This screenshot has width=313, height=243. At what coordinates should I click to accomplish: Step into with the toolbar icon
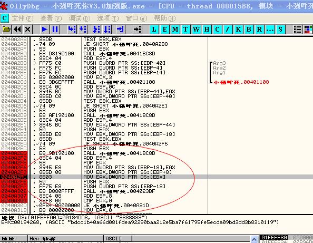[x=72, y=30]
